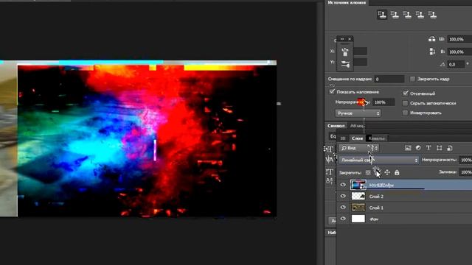Lock transparent pixels of the layer
Viewport: 472px width, 265px height.
coord(368,172)
